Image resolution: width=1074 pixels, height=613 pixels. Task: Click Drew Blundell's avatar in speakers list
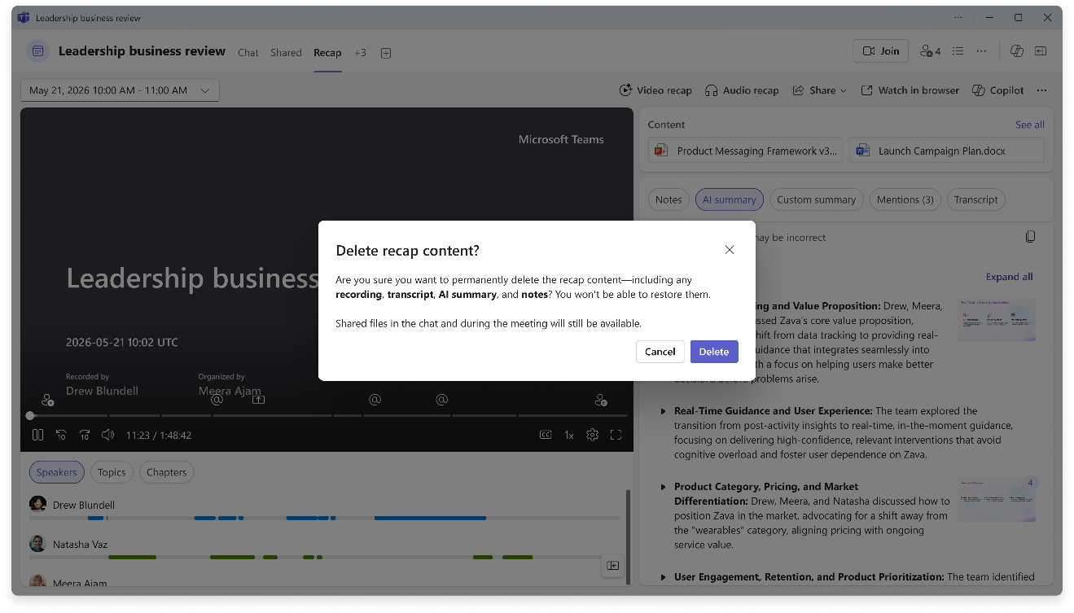click(37, 505)
